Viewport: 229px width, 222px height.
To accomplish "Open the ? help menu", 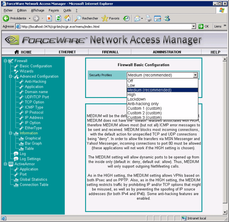I will 77,10.
